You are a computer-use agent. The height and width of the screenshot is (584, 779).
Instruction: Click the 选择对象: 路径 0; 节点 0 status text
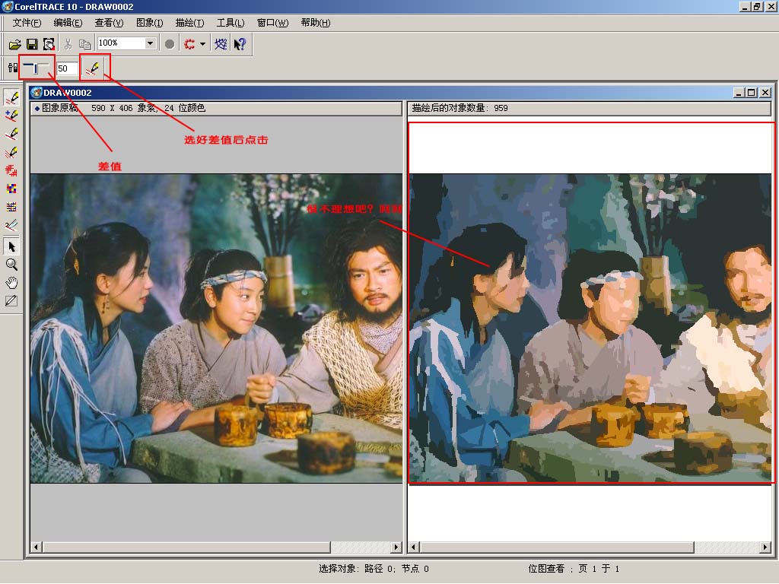374,569
